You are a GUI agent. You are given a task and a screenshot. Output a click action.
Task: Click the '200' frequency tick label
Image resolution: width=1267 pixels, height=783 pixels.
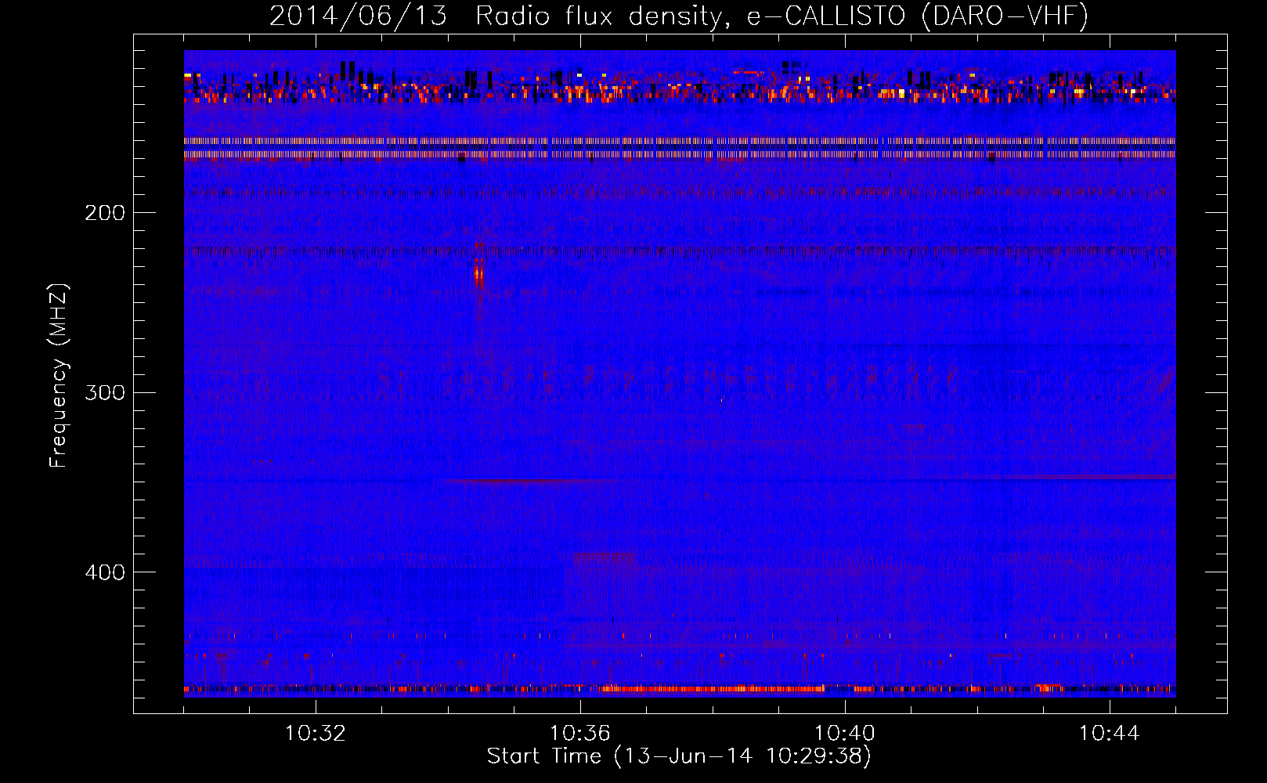(105, 213)
